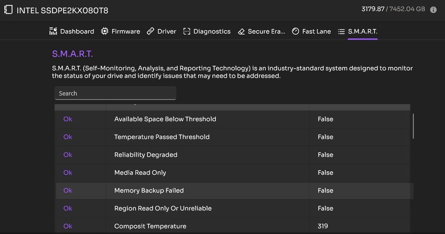445x234 pixels.
Task: Click the Fast Lane speedometer icon
Action: pos(295,32)
